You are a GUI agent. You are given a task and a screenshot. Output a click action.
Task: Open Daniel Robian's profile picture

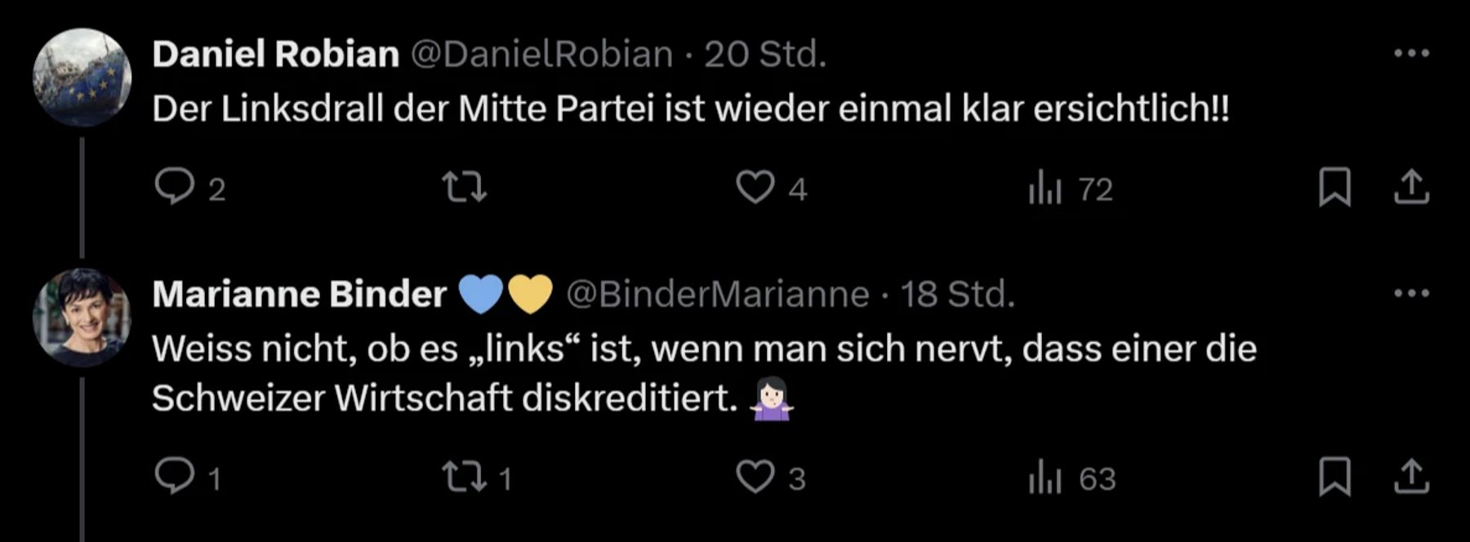click(82, 77)
